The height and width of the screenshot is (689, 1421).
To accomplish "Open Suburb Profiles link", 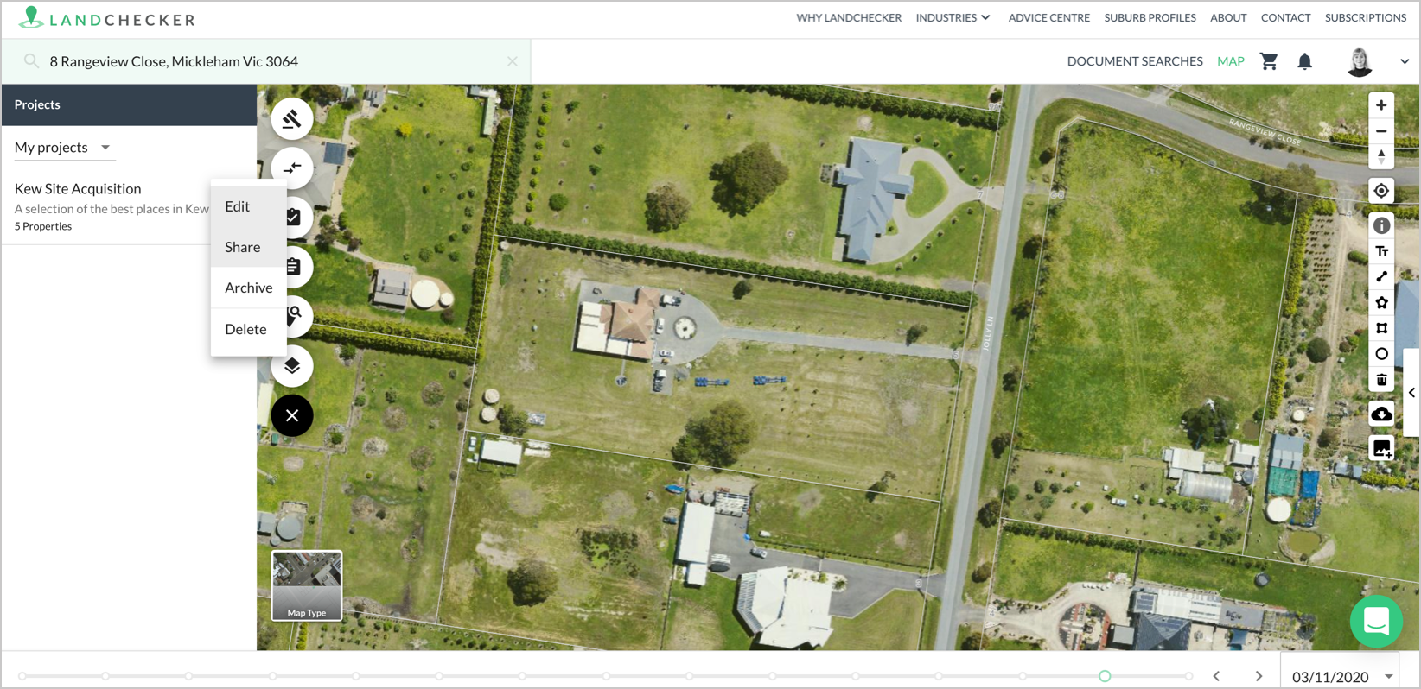I will (1150, 17).
